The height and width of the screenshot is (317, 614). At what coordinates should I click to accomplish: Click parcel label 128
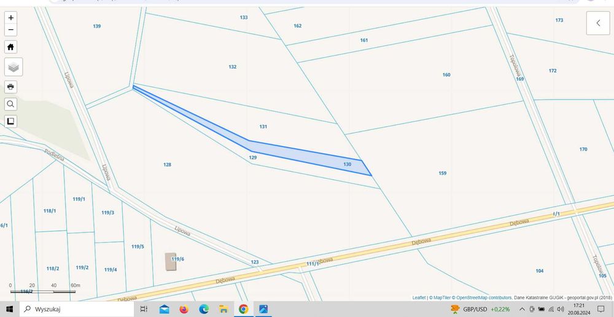point(167,164)
